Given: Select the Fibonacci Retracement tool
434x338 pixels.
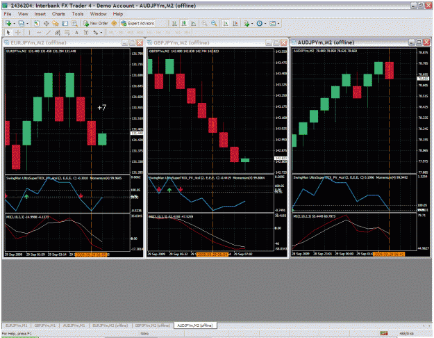Looking at the screenshot, I should (x=67, y=33).
